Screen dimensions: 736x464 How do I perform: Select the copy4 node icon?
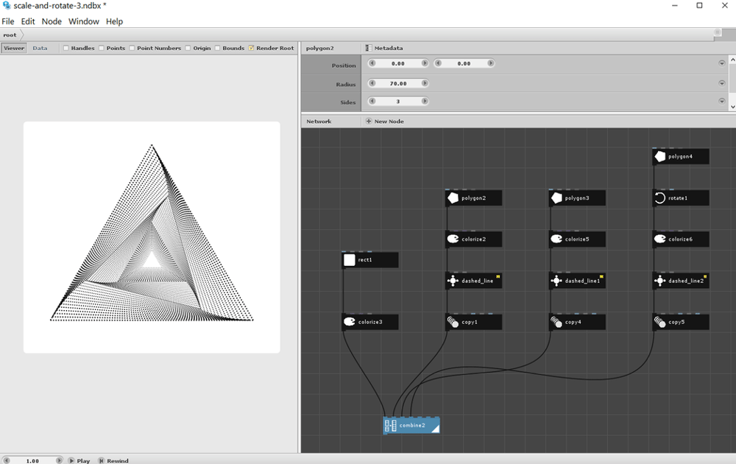coord(556,322)
